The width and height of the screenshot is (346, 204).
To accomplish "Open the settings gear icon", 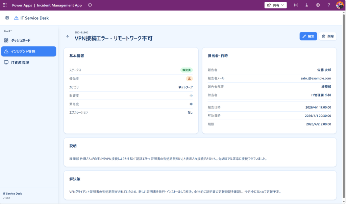I will tap(318, 5).
